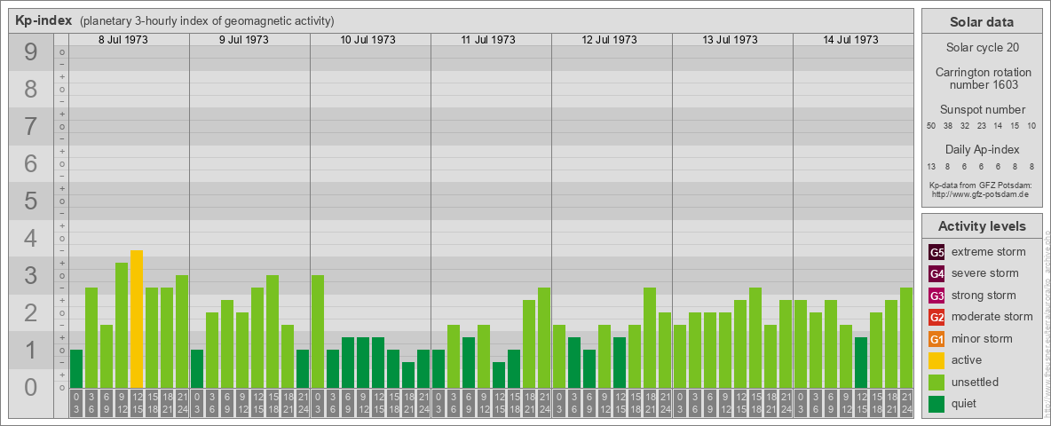Click the 9 Jul 1973 date header
The height and width of the screenshot is (426, 1051).
pyautogui.click(x=243, y=40)
